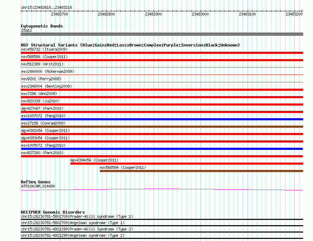Select nsv820339 (Ju2010) variant label
313x241 pixels.
pos(40,101)
